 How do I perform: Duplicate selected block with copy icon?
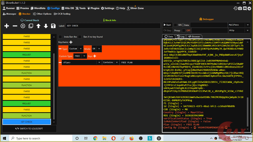tap(31, 26)
